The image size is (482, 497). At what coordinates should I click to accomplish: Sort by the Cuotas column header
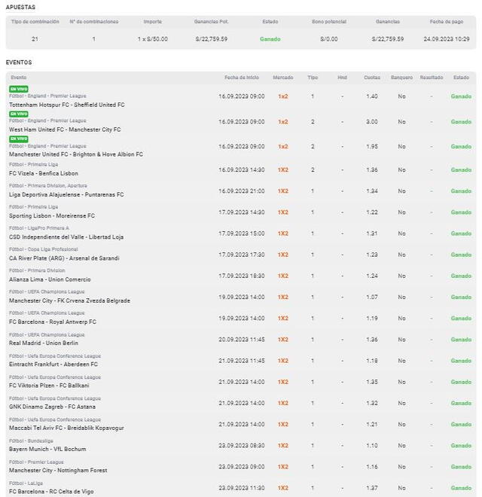(372, 78)
